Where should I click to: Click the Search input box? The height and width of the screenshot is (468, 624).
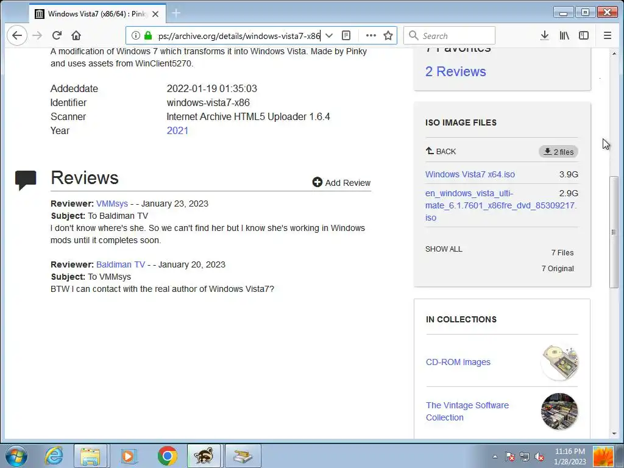point(449,36)
